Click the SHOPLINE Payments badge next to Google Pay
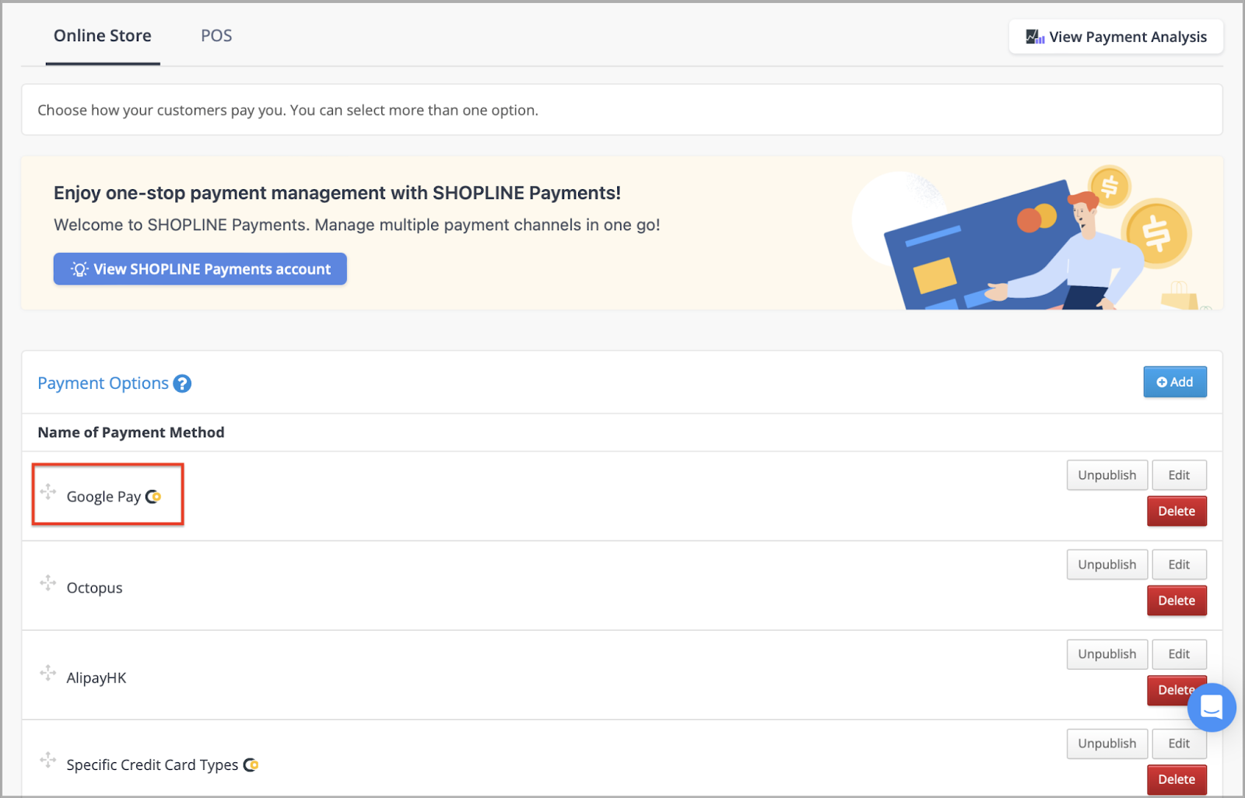Image resolution: width=1245 pixels, height=798 pixels. pos(153,496)
